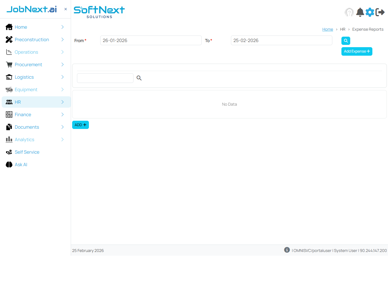Open the Self Service menu item
This screenshot has height=294, width=388.
tap(27, 152)
